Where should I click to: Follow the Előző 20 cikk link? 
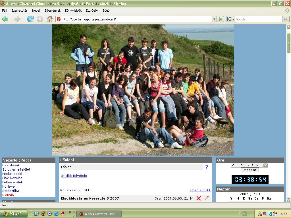pyautogui.click(x=200, y=190)
